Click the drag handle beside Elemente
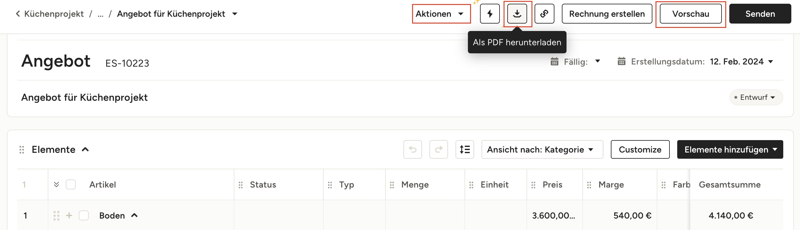The width and height of the screenshot is (800, 230). [x=22, y=150]
